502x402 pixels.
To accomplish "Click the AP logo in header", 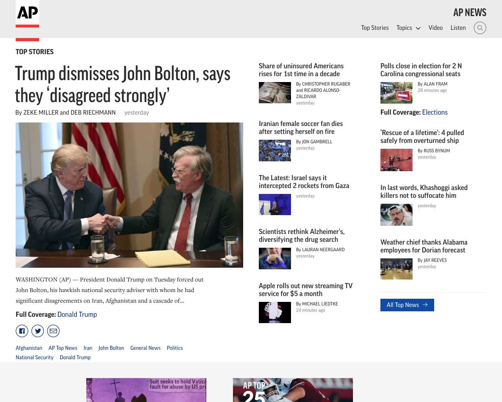I will tap(27, 14).
